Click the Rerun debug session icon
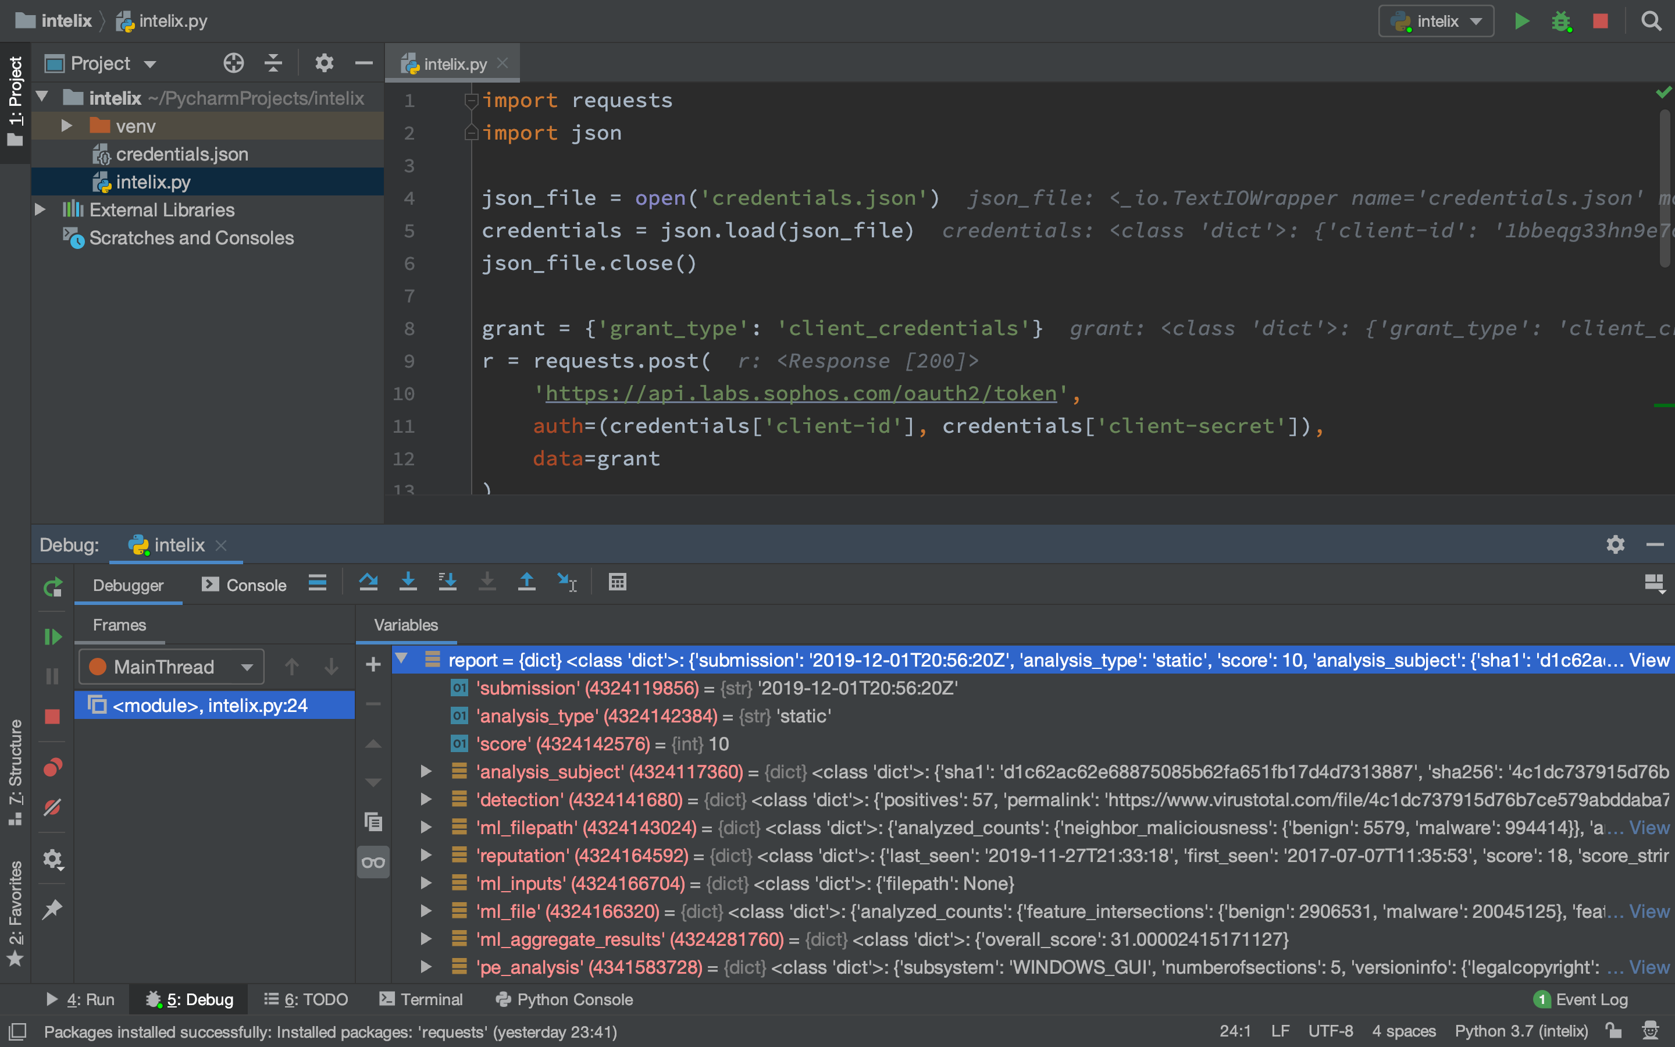This screenshot has height=1047, width=1675. (52, 587)
